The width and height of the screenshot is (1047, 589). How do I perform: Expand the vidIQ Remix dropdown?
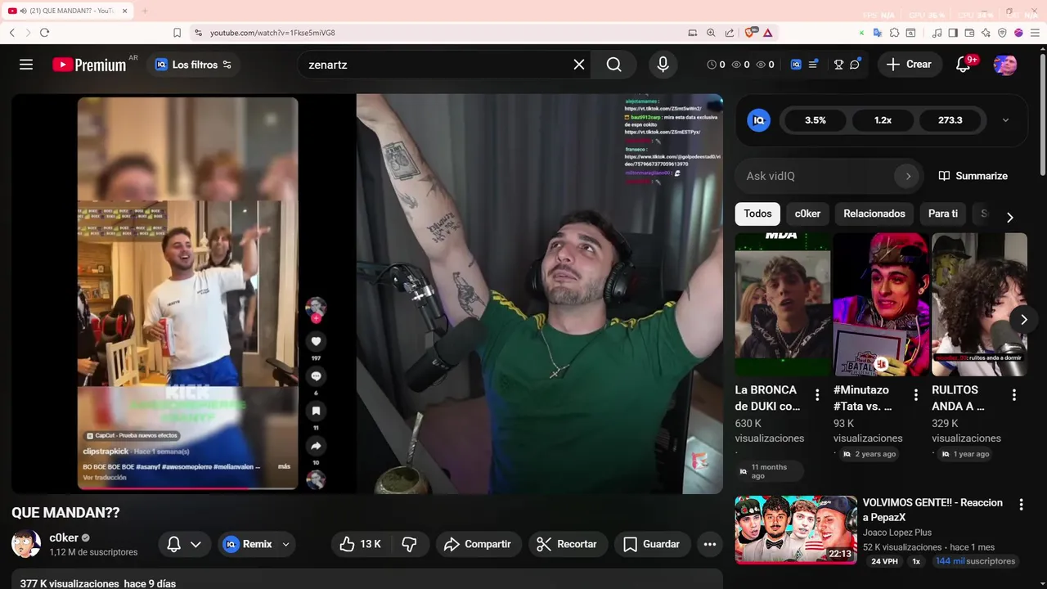[285, 544]
